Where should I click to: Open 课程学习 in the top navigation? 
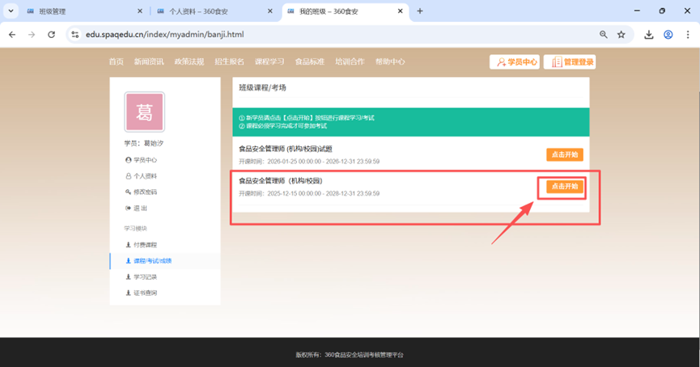269,61
